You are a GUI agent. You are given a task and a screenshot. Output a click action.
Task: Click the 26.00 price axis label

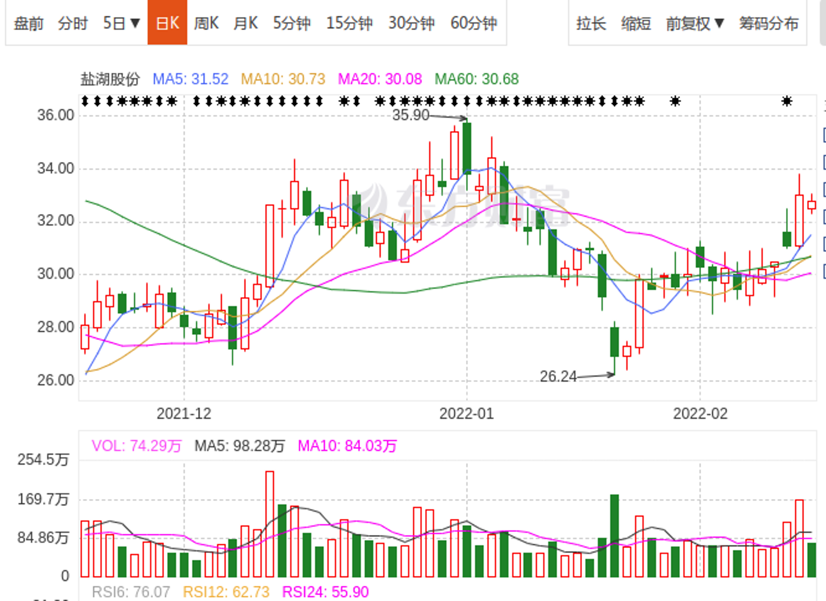click(x=56, y=380)
